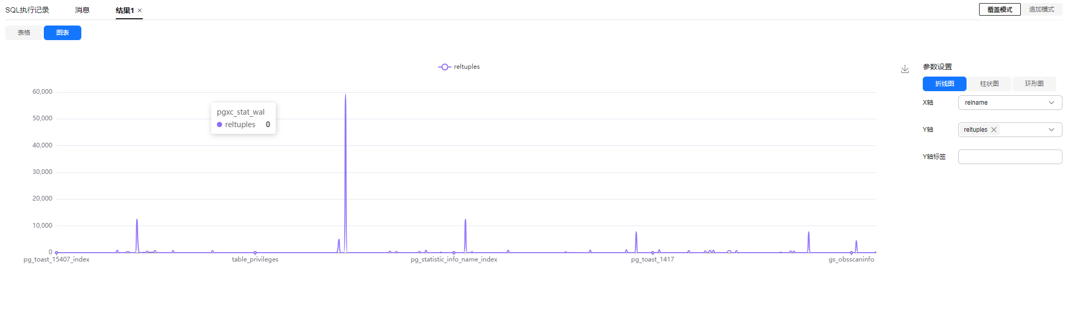Click the Y轴标签 input field
Image resolution: width=1075 pixels, height=311 pixels.
pyautogui.click(x=1010, y=157)
